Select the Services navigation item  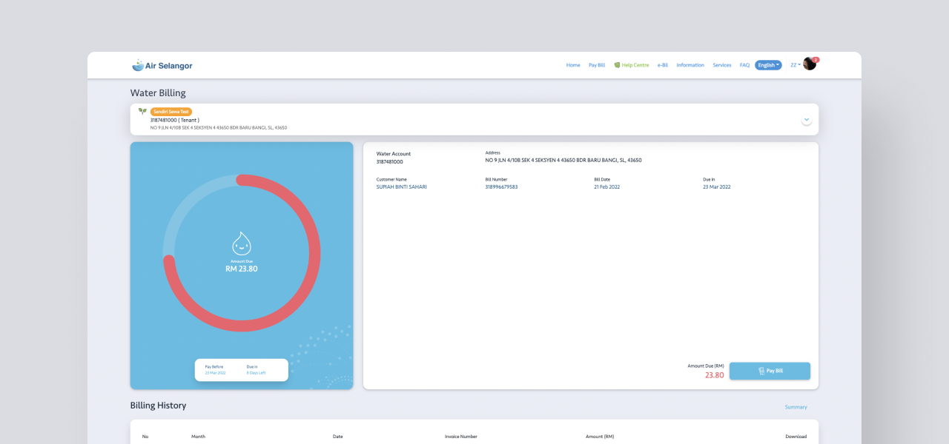pyautogui.click(x=721, y=65)
